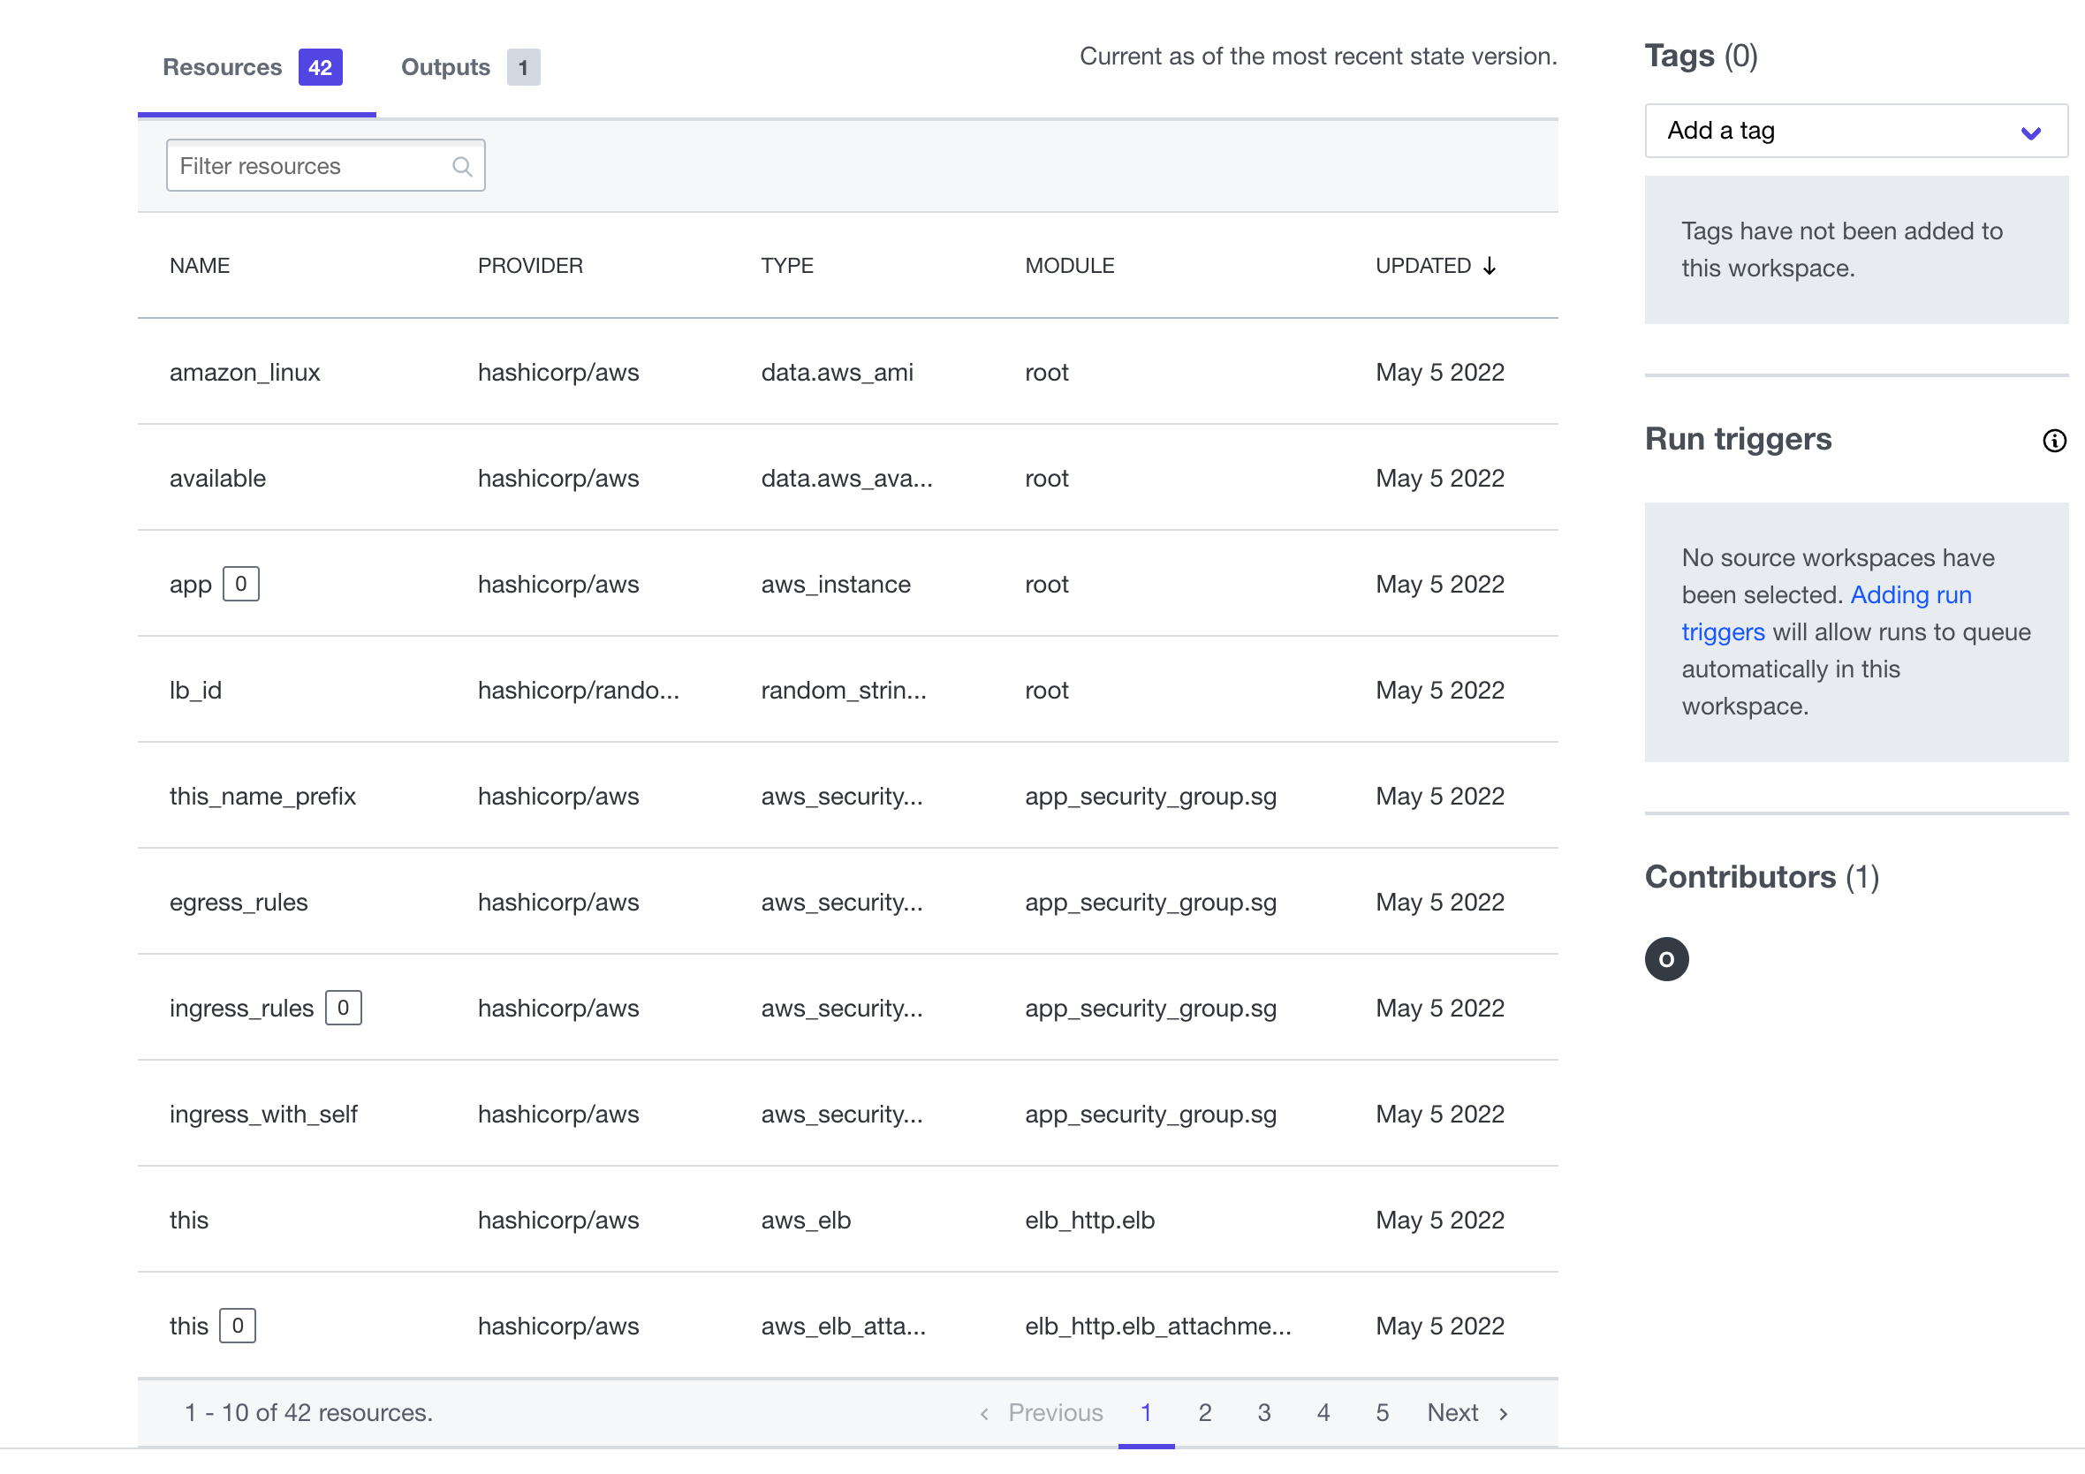This screenshot has width=2085, height=1474.
Task: Click the index badge 0 beside app
Action: click(x=240, y=584)
